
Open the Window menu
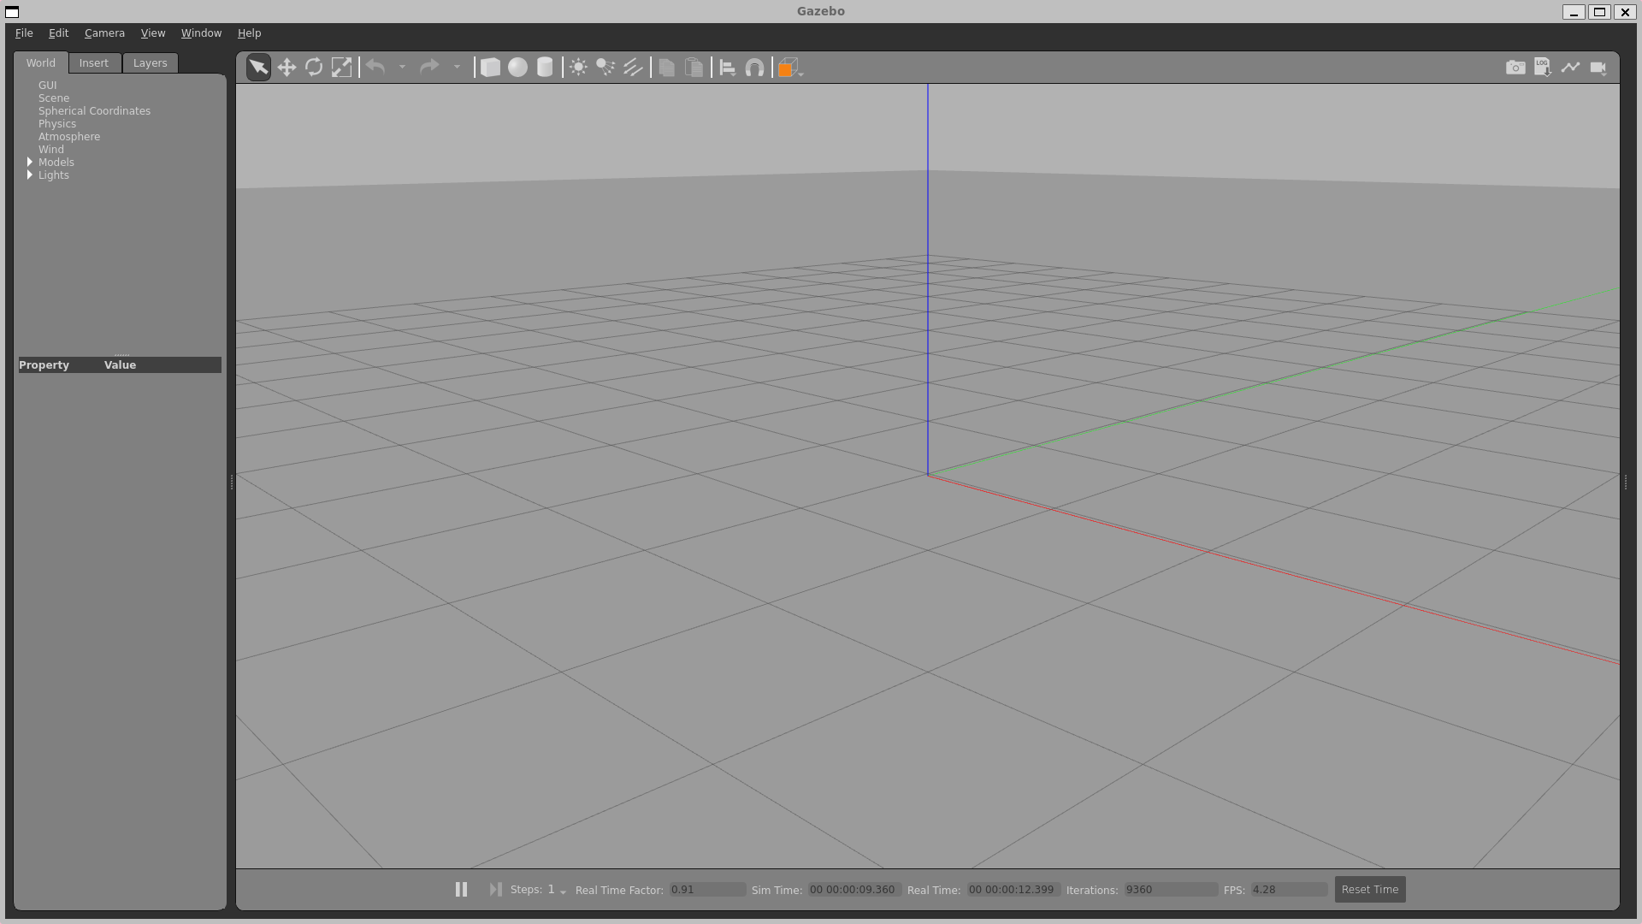click(201, 33)
